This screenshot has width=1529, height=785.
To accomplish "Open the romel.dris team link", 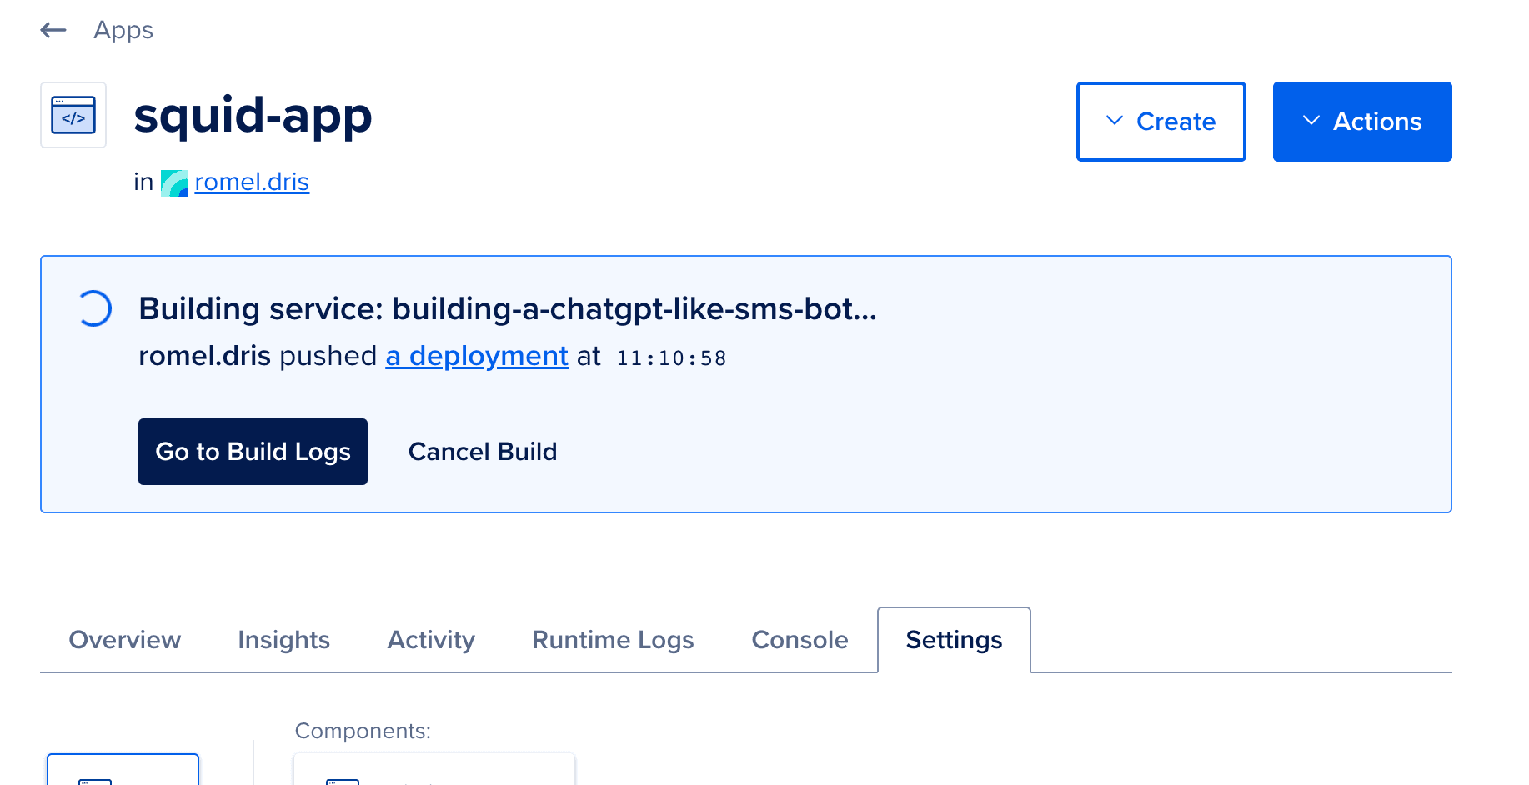I will click(252, 182).
